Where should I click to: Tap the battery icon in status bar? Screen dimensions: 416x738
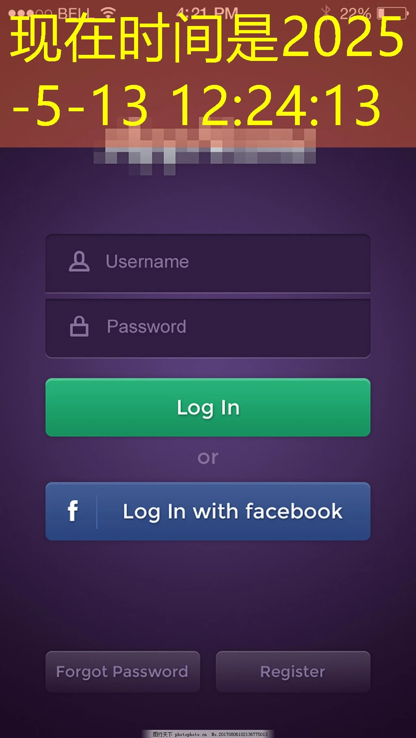click(x=392, y=13)
